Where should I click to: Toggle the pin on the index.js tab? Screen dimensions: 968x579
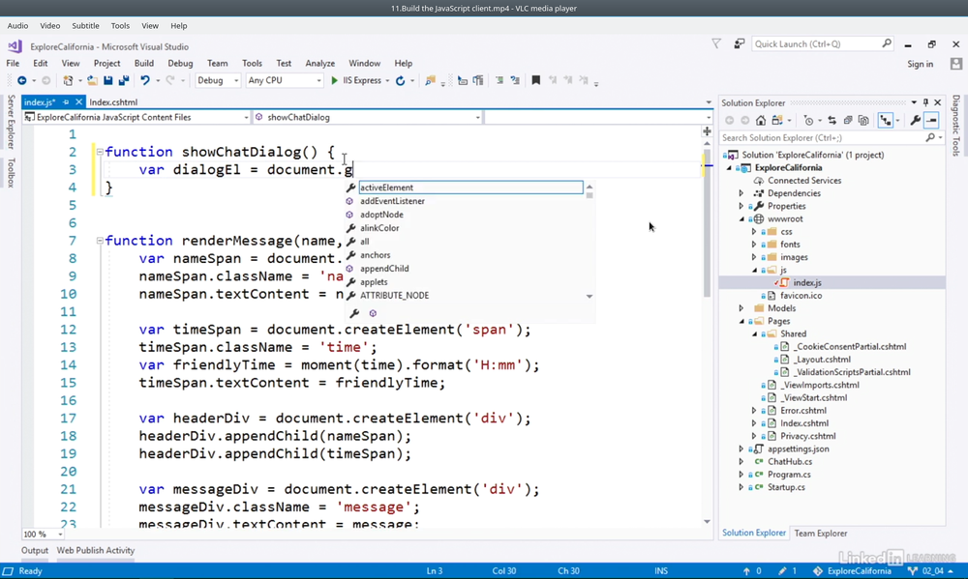point(67,102)
